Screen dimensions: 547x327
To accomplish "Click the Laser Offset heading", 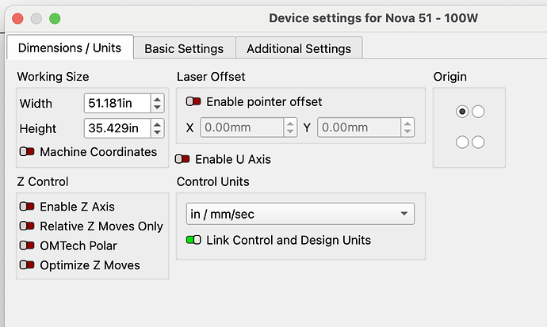I will 211,77.
